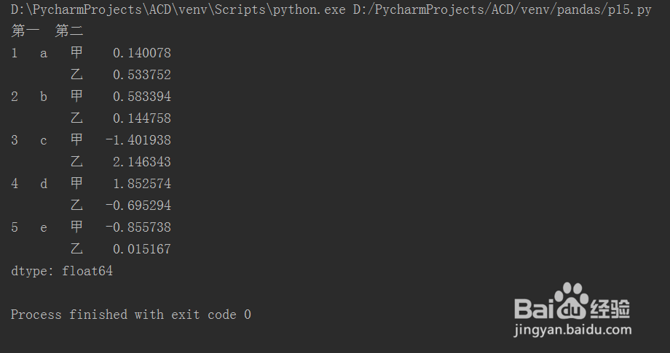Click the dtype: float64 line

(x=62, y=271)
